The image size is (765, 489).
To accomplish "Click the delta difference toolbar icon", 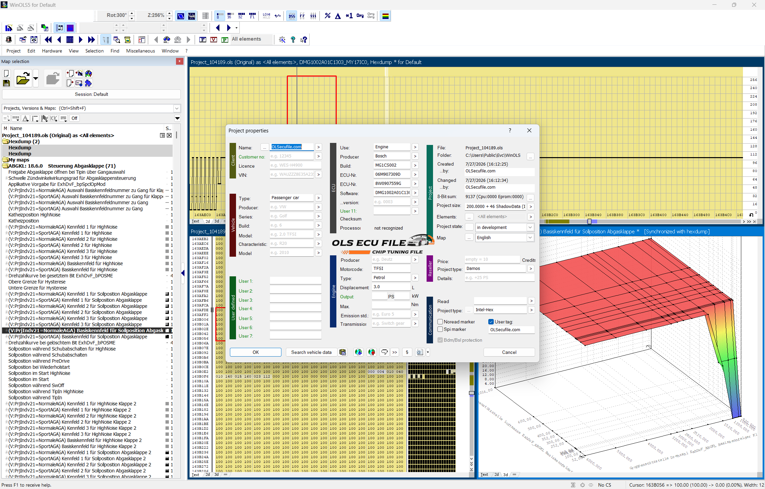I will [338, 16].
